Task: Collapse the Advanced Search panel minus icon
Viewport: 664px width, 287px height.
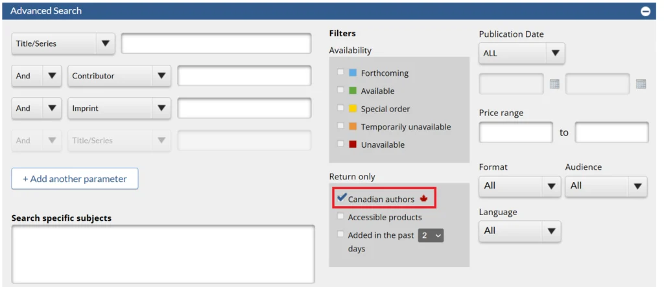Action: [x=645, y=12]
